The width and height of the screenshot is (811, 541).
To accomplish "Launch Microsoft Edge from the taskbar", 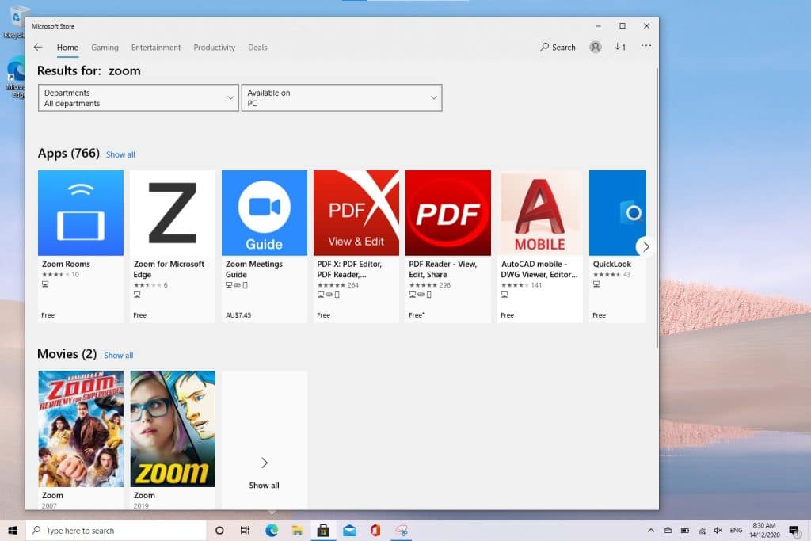I will (272, 531).
